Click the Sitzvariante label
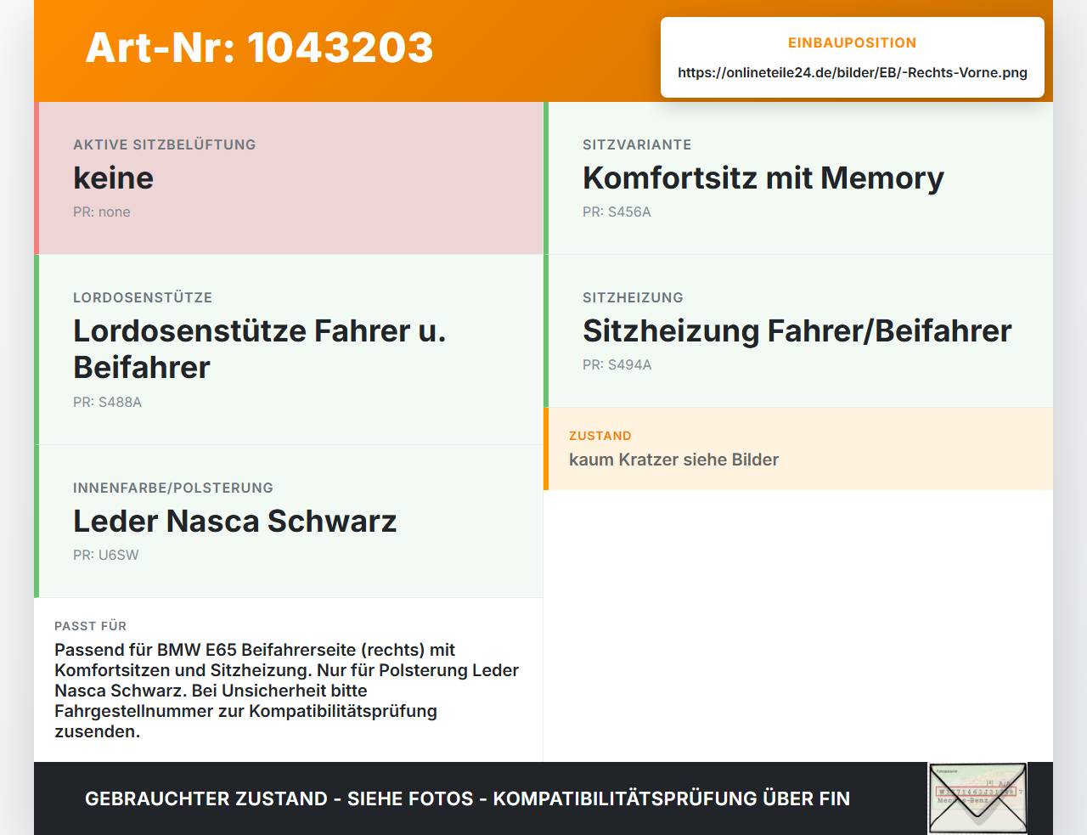 (637, 145)
